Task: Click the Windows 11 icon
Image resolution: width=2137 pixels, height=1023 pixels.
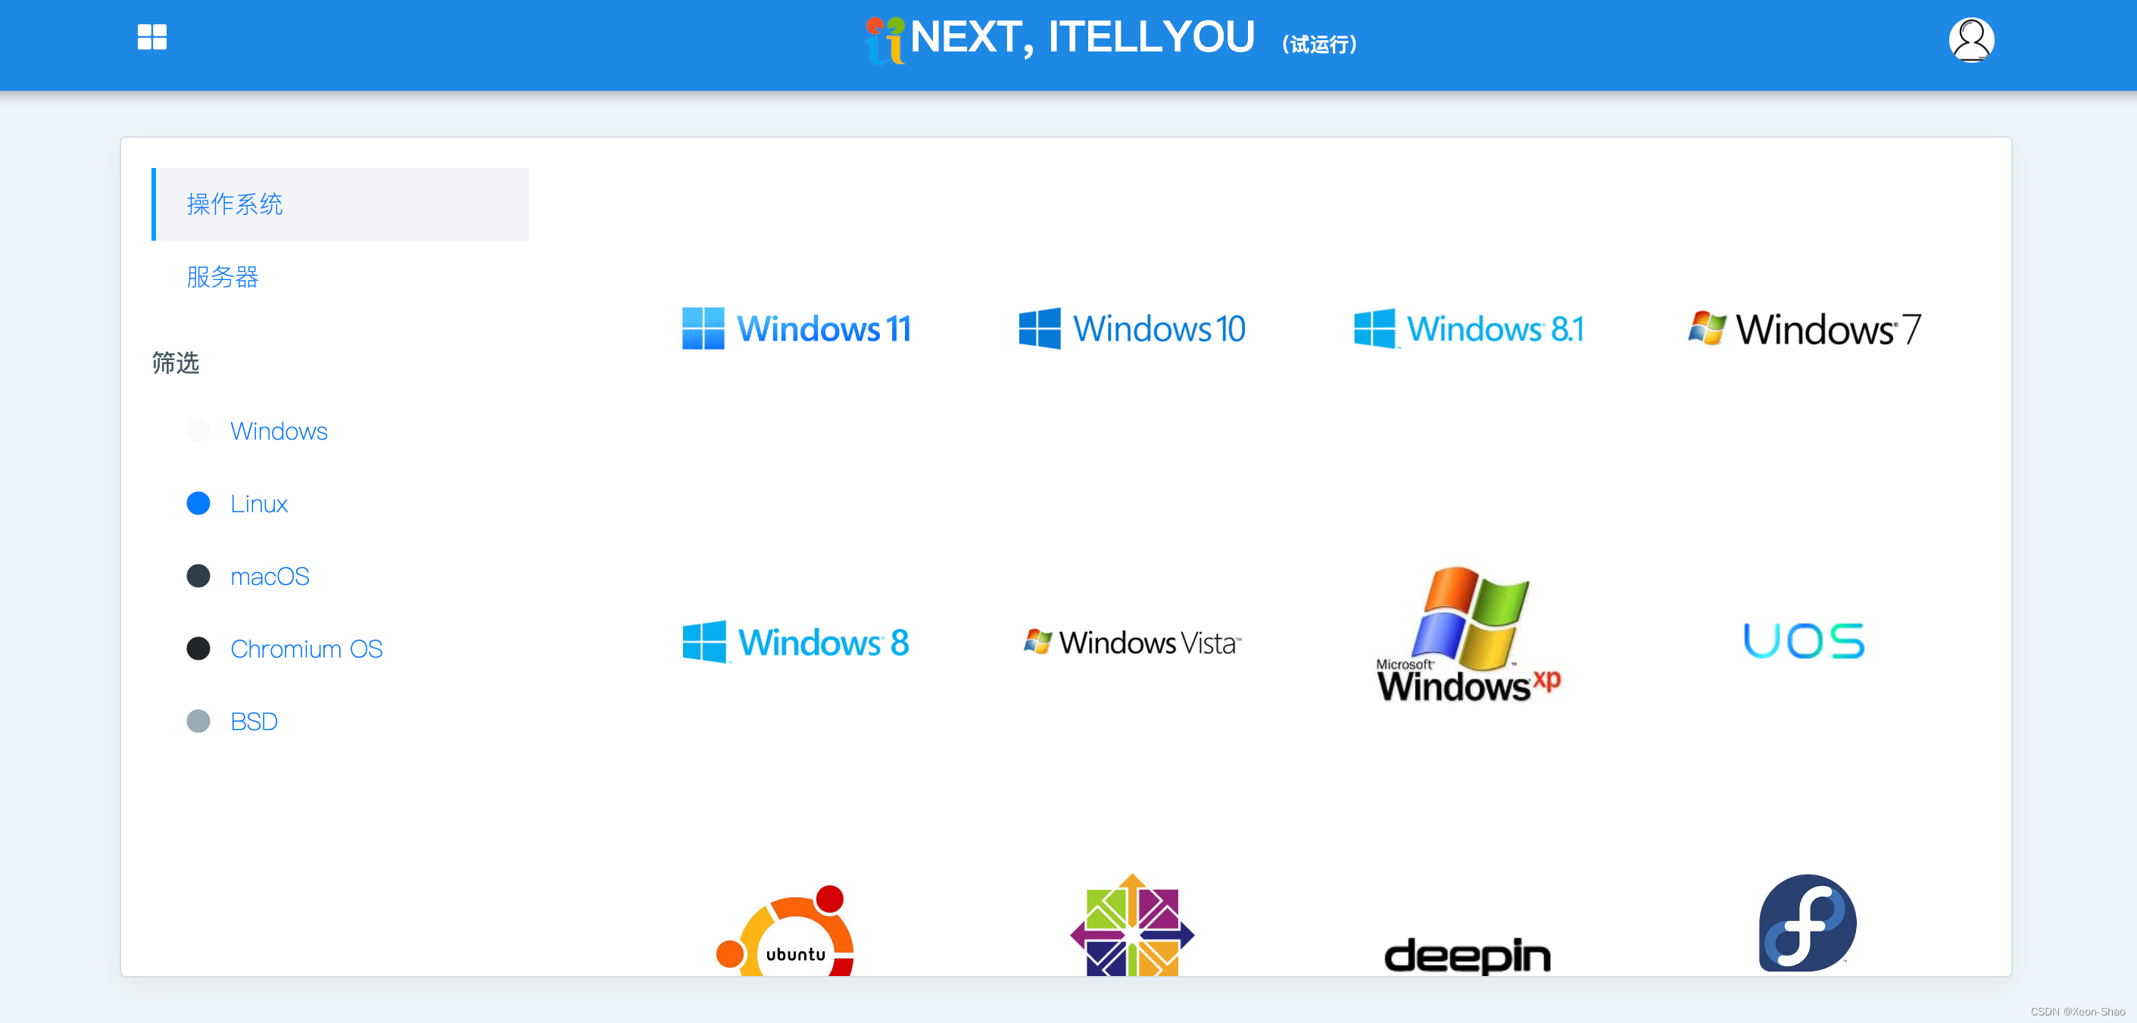Action: click(x=796, y=327)
